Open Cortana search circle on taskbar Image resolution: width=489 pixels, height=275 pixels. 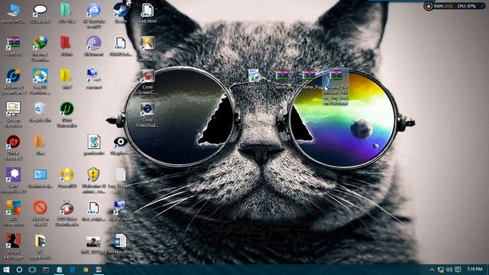pyautogui.click(x=19, y=270)
